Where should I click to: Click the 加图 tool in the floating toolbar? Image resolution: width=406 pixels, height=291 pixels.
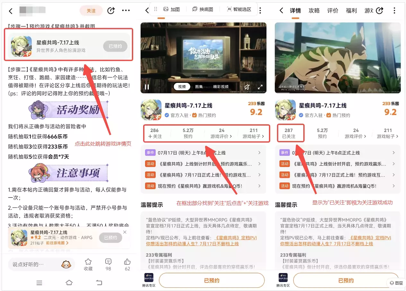(x=171, y=9)
